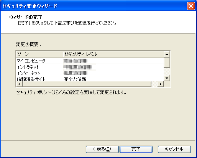Select the vertical scrollbar thumb in the list
197x158 pixels.
tap(167, 63)
